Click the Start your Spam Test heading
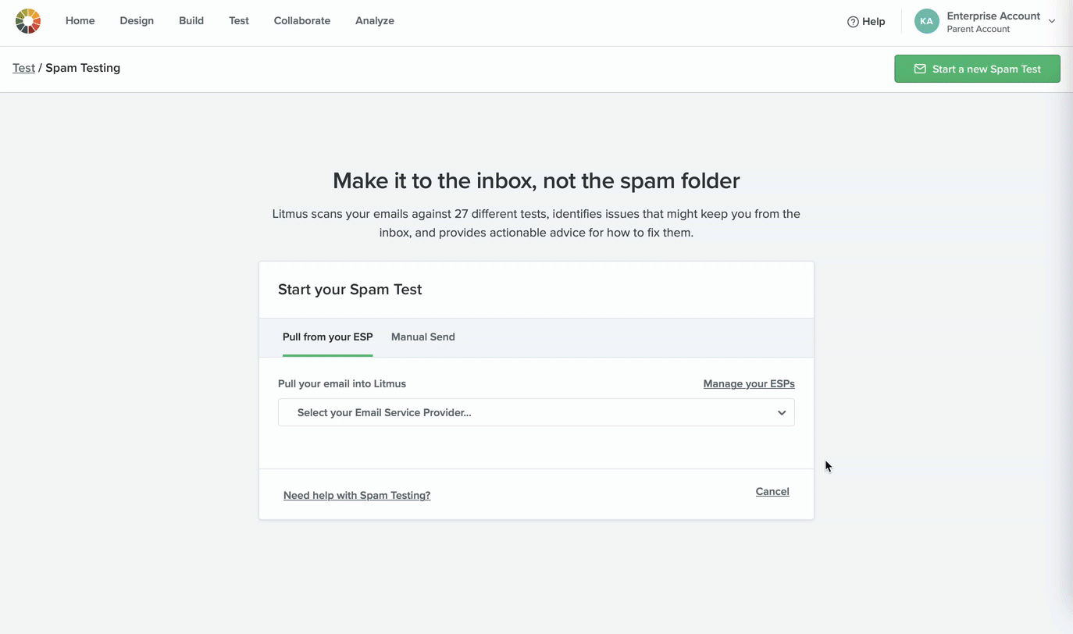 click(x=350, y=290)
